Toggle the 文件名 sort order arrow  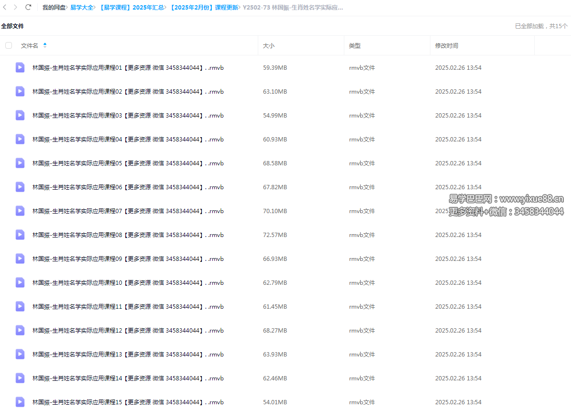coord(45,45)
